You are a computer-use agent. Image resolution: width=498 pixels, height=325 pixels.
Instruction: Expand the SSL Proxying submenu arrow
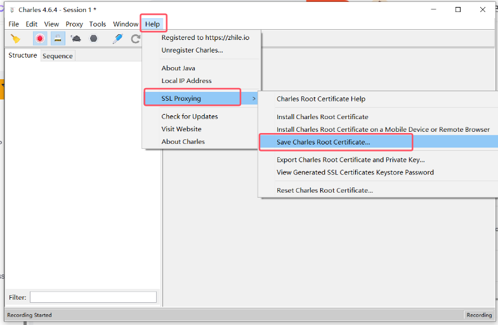[x=254, y=99]
